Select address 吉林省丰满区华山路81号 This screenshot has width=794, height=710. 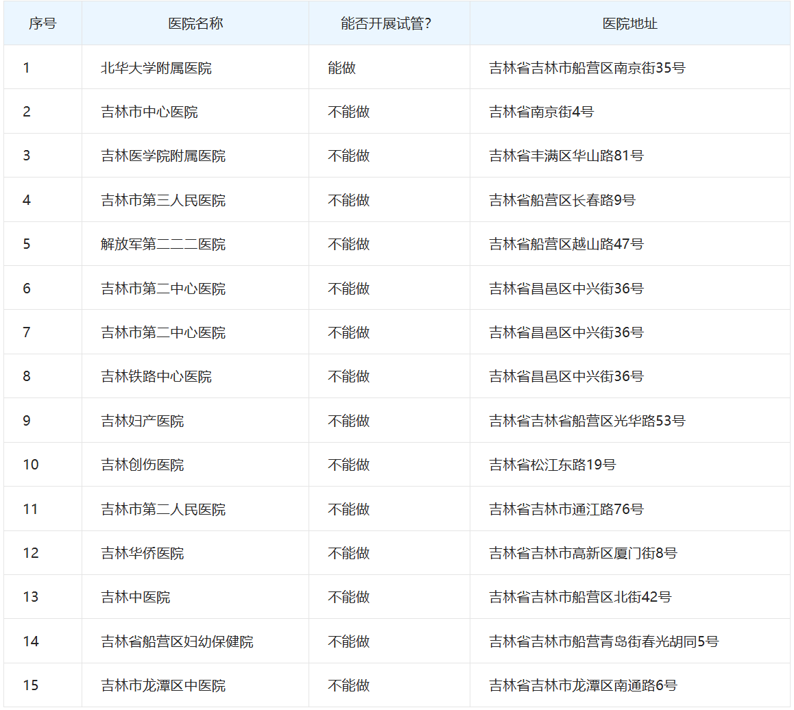(566, 156)
